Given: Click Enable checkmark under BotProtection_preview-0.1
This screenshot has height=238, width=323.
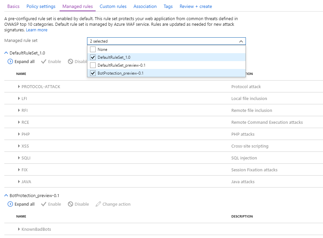Looking at the screenshot, I should tap(43, 204).
